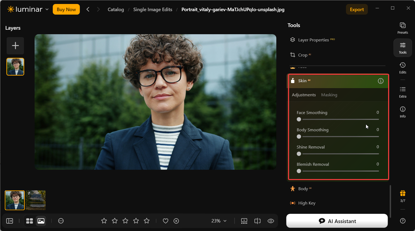Toggle before/after compare view
This screenshot has height=231, width=415.
point(257,221)
